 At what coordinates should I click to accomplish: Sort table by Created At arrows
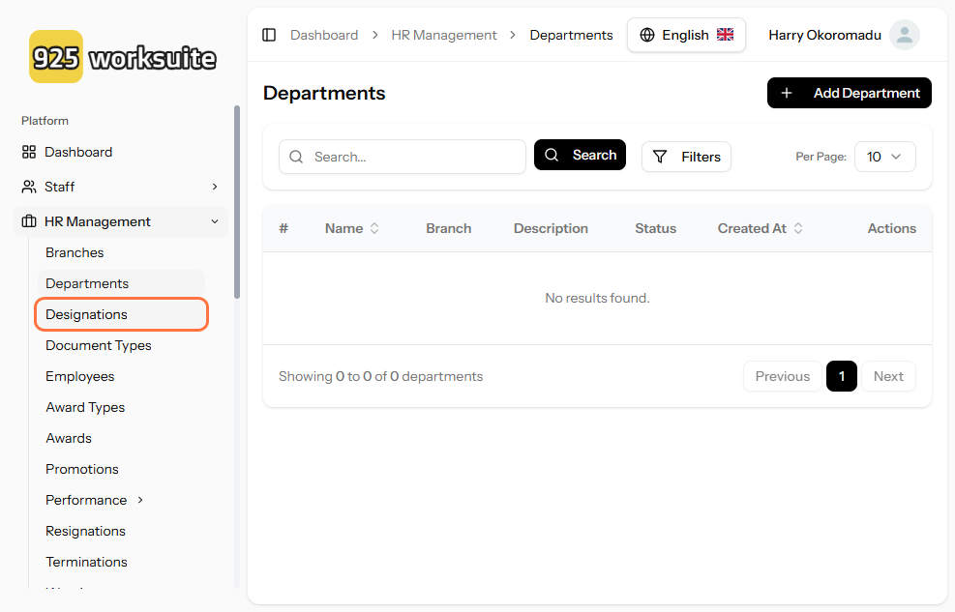click(x=798, y=229)
